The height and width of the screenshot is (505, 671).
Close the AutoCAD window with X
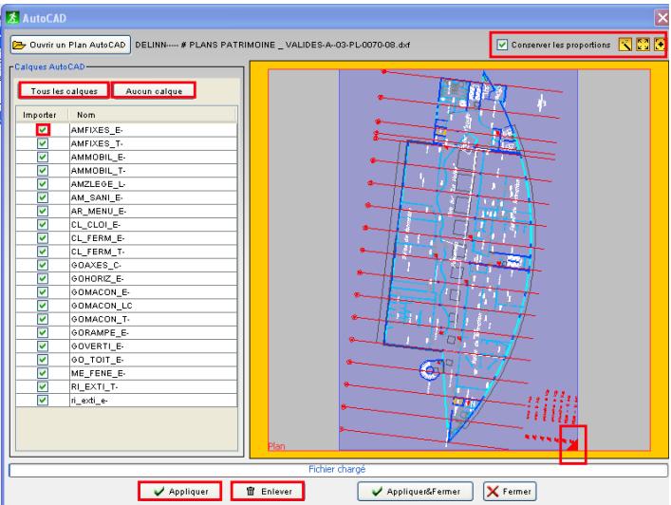click(662, 18)
